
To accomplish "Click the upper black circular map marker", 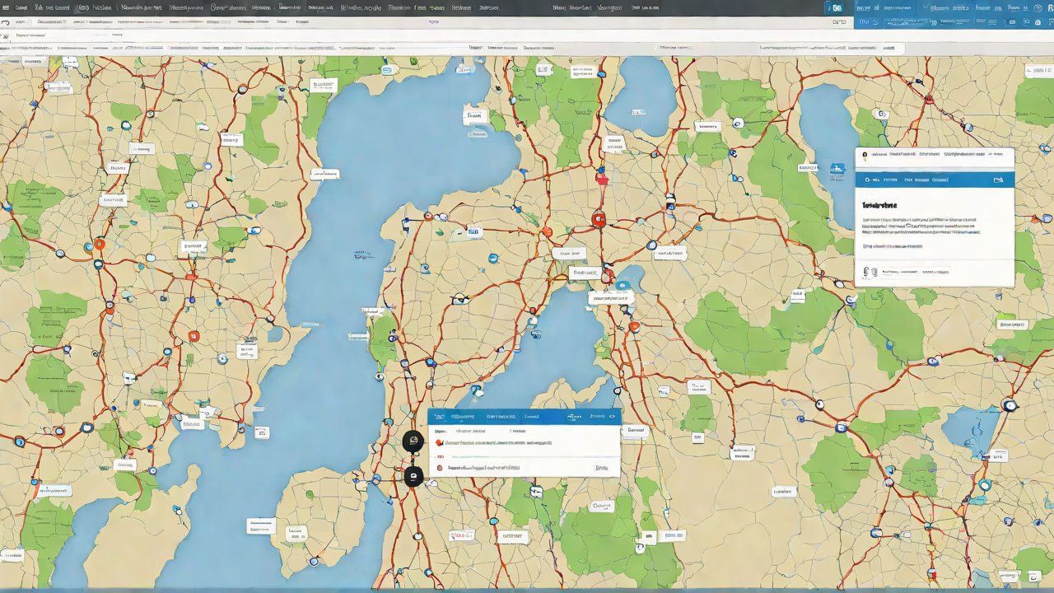I will tap(413, 441).
